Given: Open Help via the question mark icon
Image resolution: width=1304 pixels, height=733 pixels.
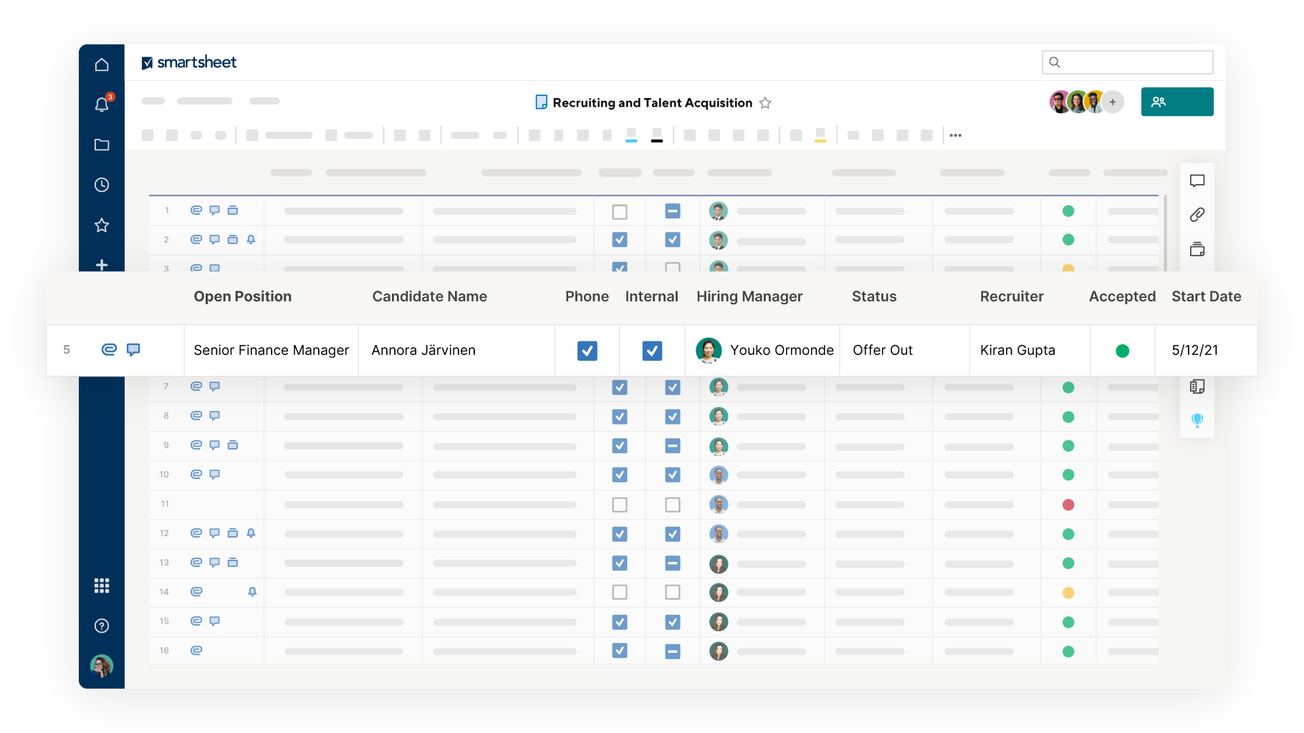Looking at the screenshot, I should 102,626.
